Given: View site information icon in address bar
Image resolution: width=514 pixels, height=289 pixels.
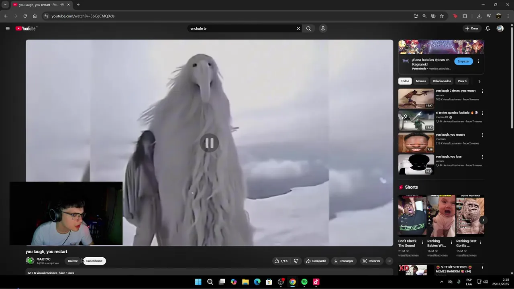Looking at the screenshot, I should 46,16.
